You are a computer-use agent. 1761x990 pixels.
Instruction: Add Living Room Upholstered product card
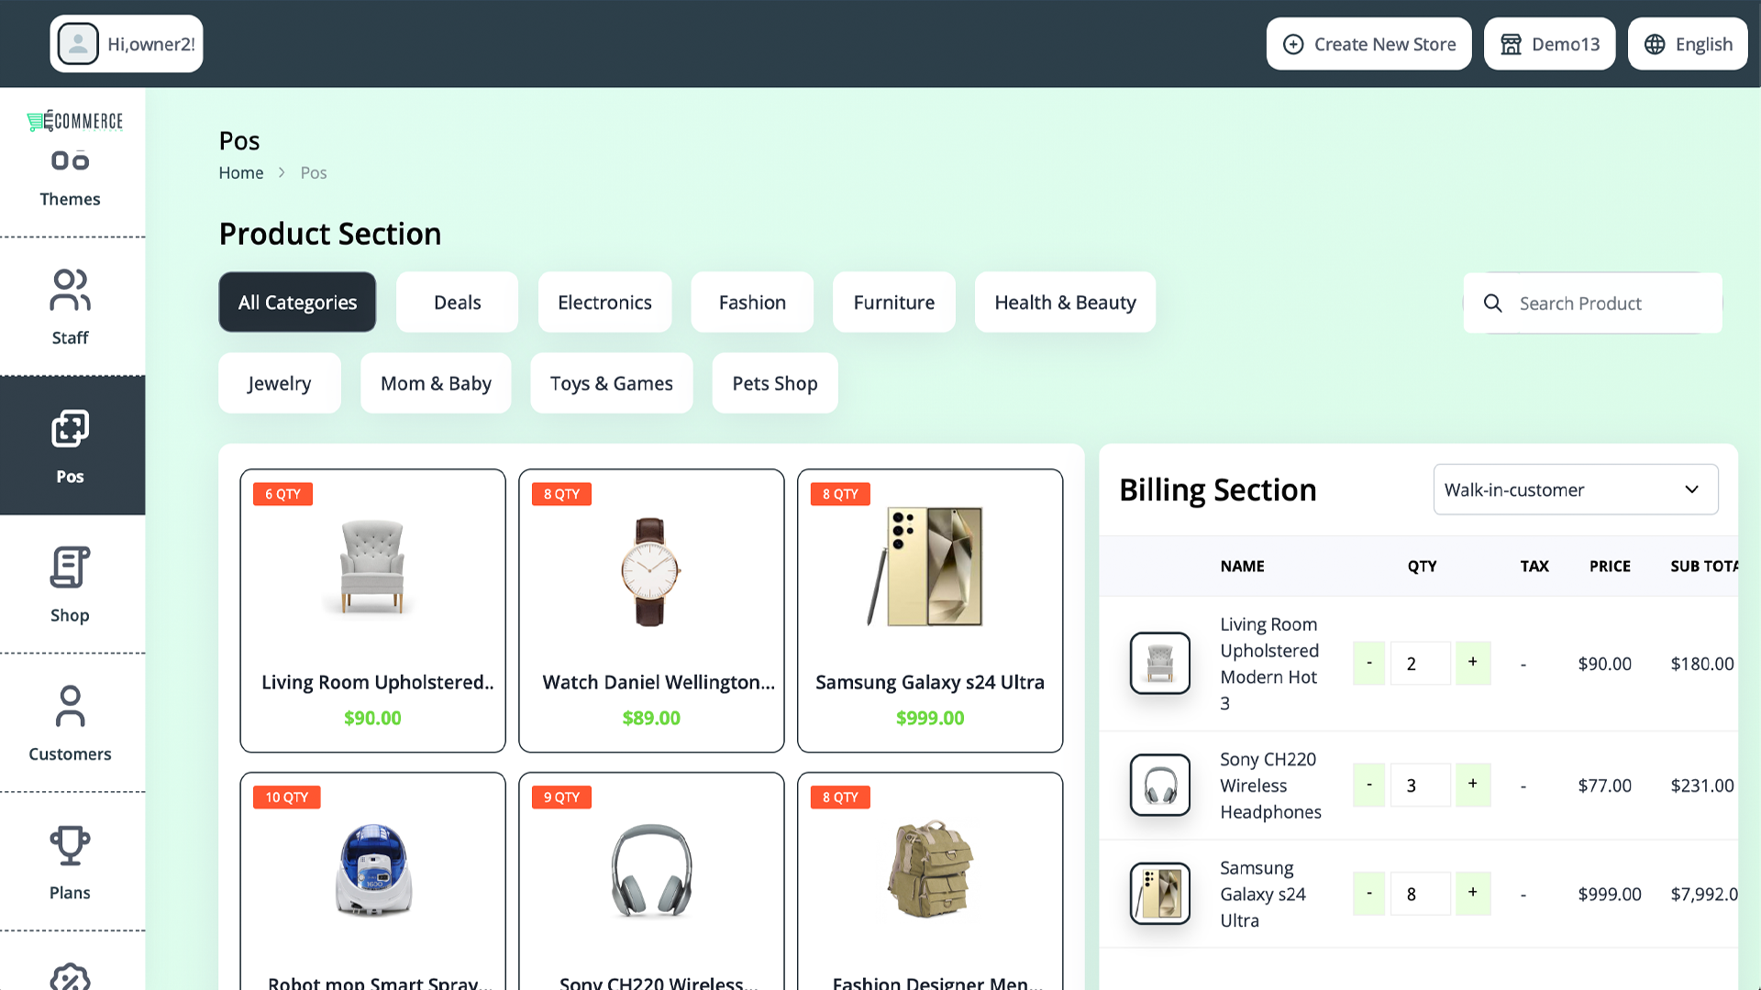tap(372, 610)
